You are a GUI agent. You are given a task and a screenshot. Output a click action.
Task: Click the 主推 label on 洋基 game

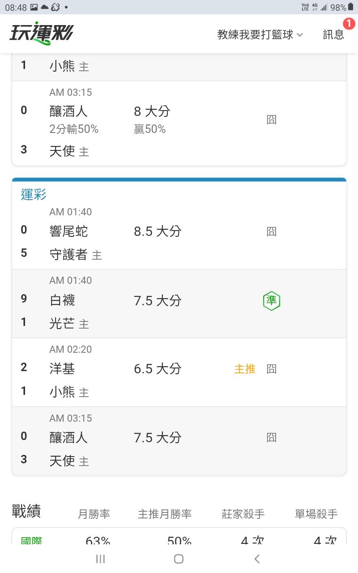coord(245,369)
